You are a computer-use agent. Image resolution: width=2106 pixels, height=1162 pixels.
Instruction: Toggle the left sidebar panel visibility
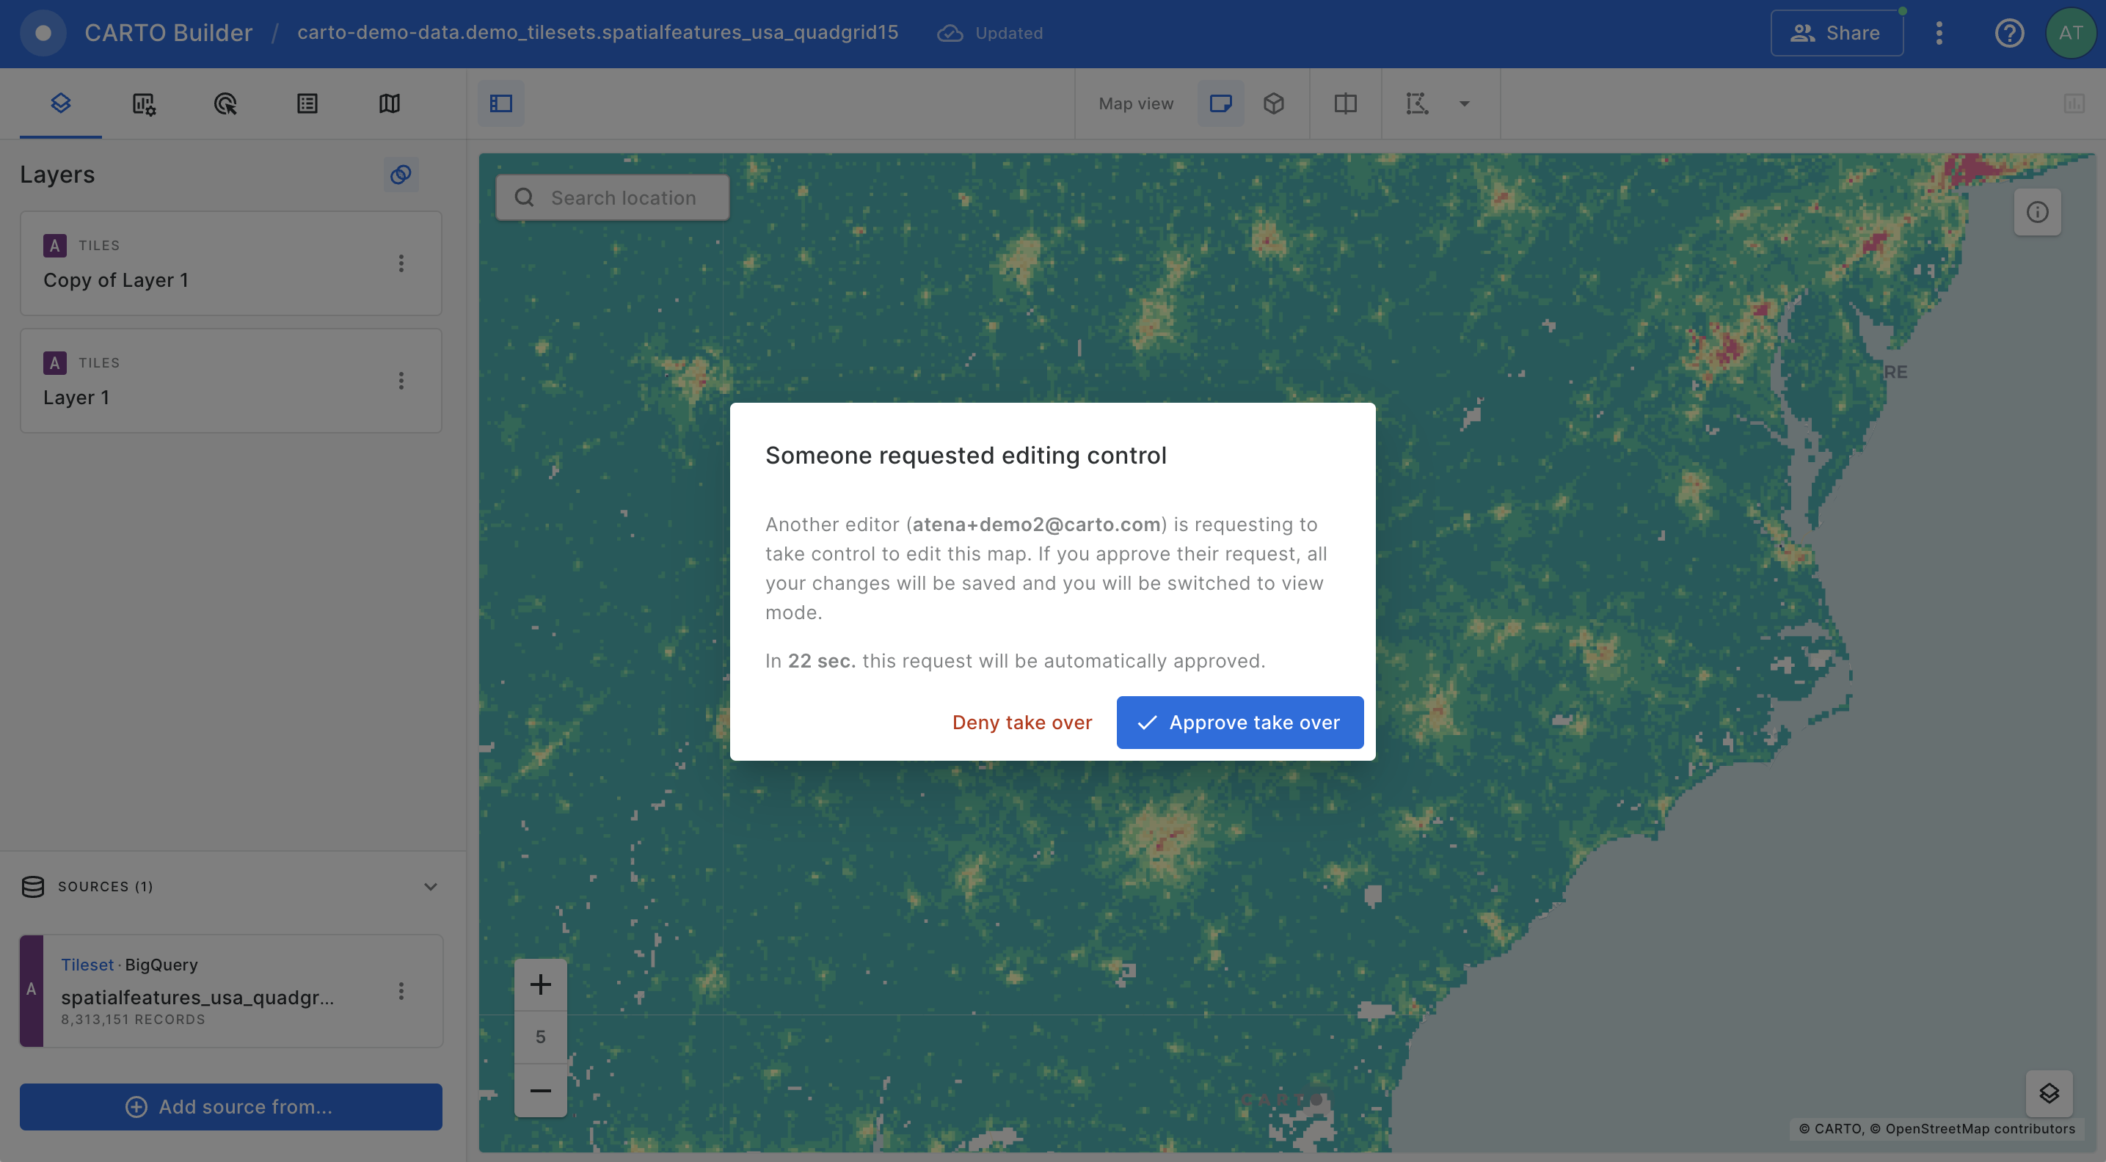[500, 103]
